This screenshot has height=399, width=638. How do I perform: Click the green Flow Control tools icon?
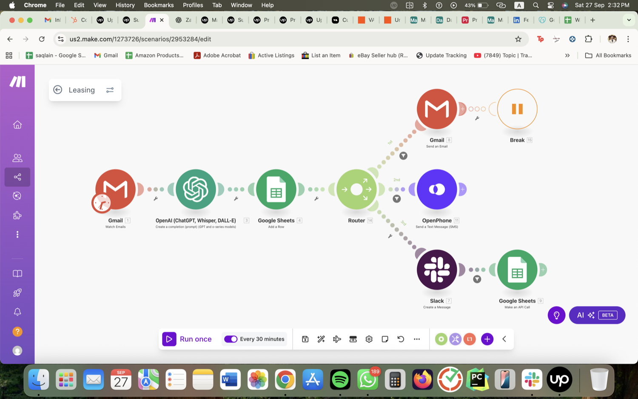coord(441,339)
